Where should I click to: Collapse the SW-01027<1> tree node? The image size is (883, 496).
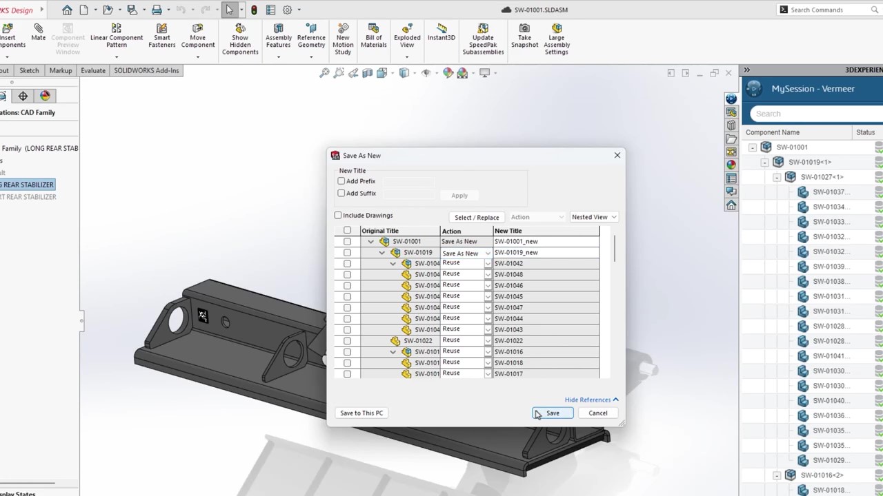(x=777, y=176)
